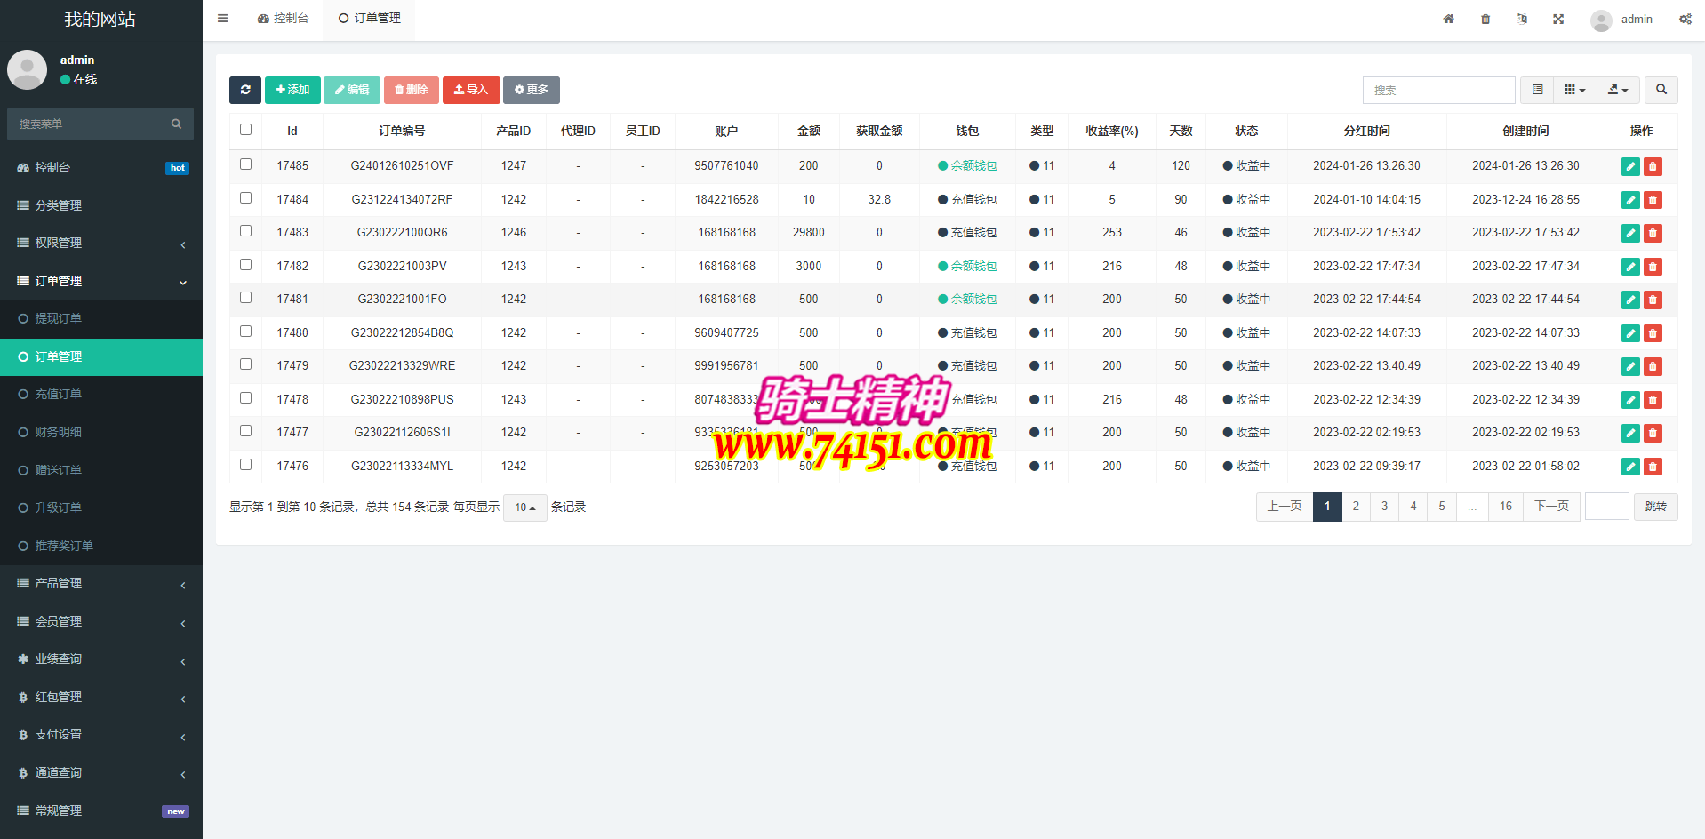Click the trash icon in top header
Image resolution: width=1705 pixels, height=839 pixels.
[x=1485, y=19]
